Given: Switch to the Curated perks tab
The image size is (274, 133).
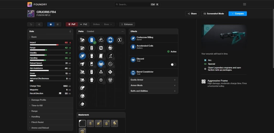Looking at the screenshot, I should click(90, 31).
